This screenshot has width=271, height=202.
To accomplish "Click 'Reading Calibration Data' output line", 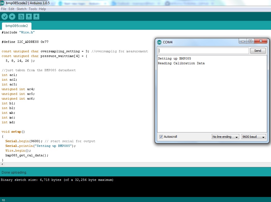I will tap(181, 63).
